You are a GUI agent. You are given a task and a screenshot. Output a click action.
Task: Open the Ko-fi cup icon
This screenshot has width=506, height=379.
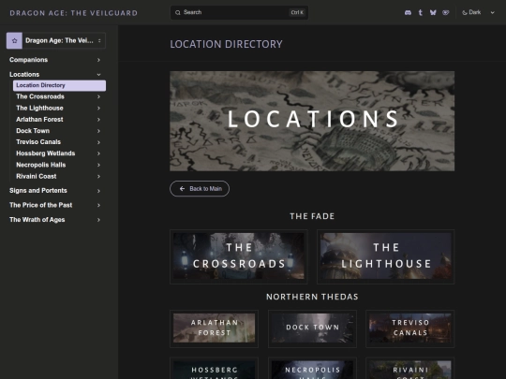coord(446,12)
